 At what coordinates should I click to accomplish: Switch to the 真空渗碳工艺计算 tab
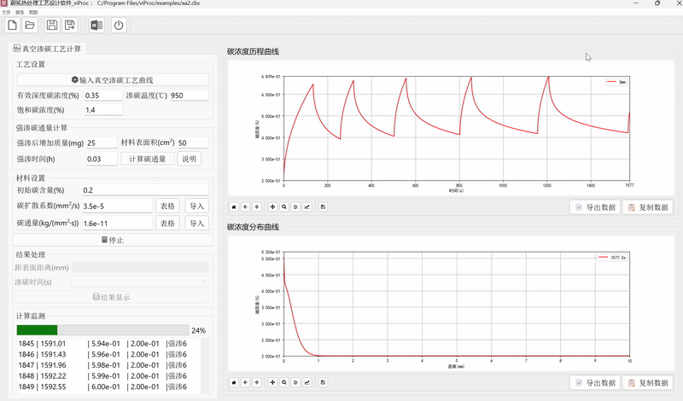click(46, 50)
